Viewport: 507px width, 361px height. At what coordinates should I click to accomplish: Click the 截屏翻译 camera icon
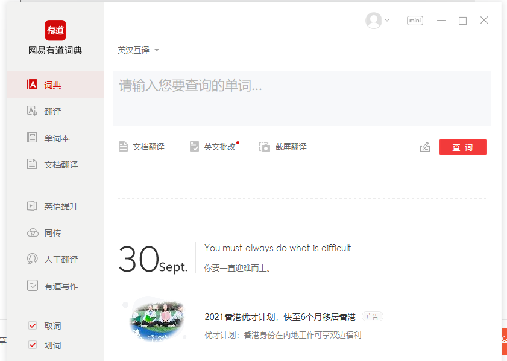pos(265,147)
